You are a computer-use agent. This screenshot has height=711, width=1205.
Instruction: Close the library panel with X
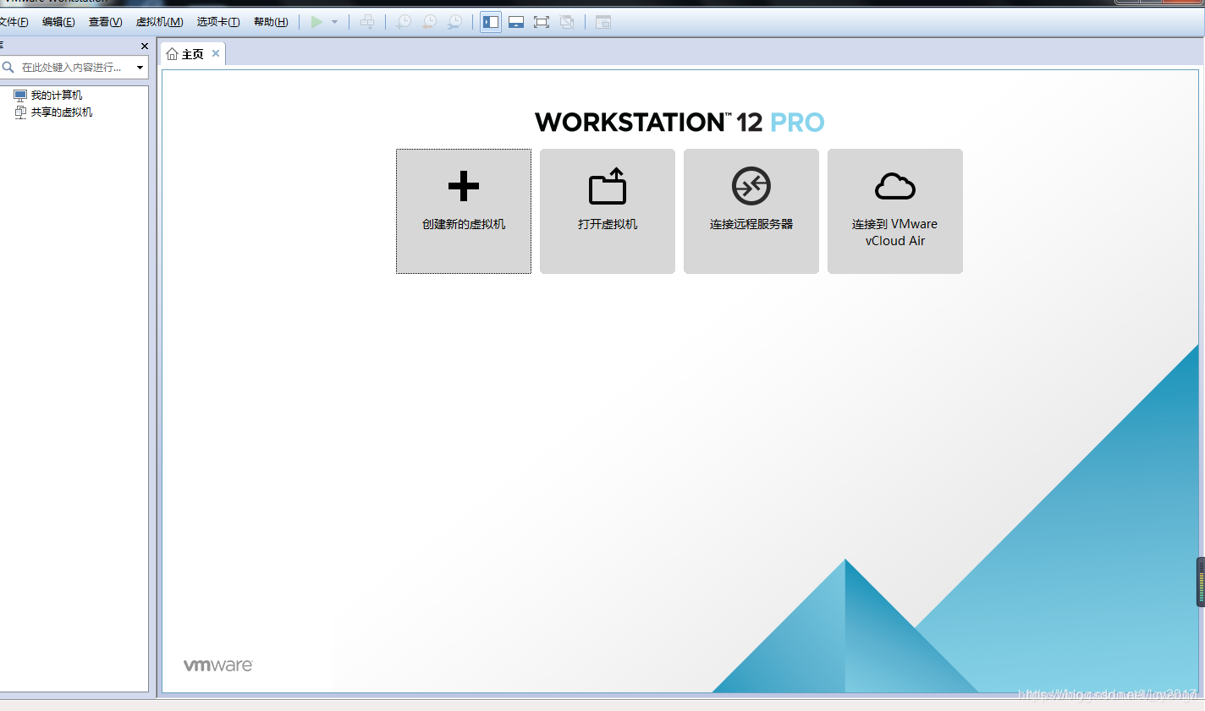tap(145, 46)
